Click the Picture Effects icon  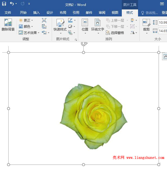(70, 26)
